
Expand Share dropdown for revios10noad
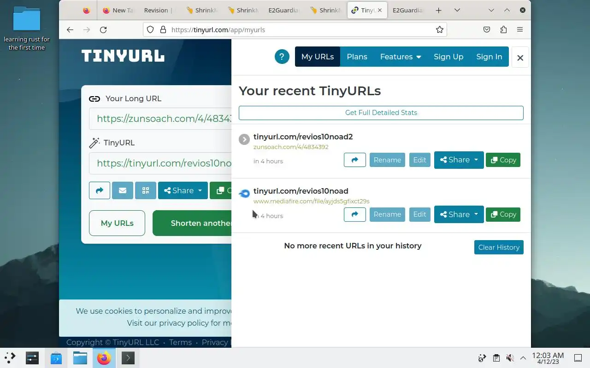point(459,214)
